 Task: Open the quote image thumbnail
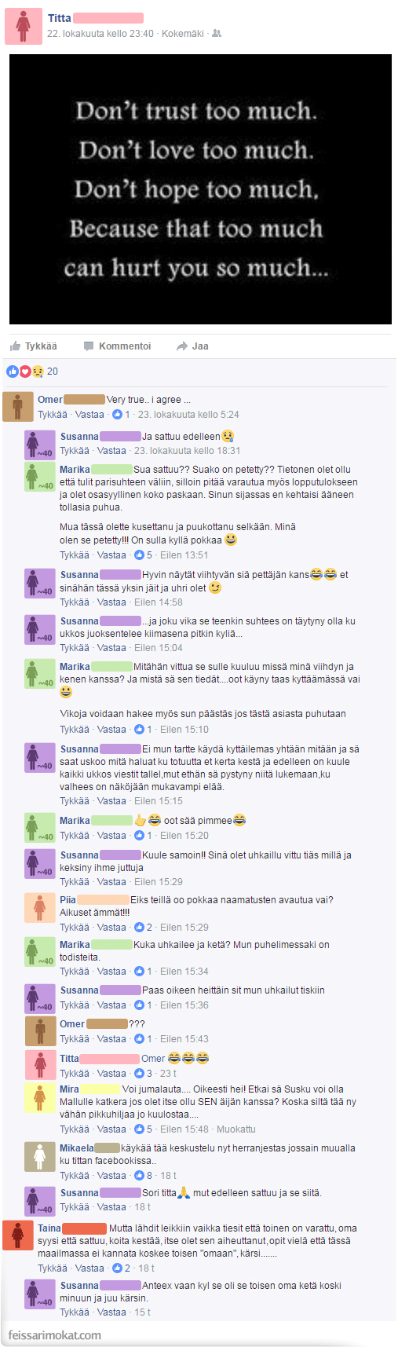200,189
